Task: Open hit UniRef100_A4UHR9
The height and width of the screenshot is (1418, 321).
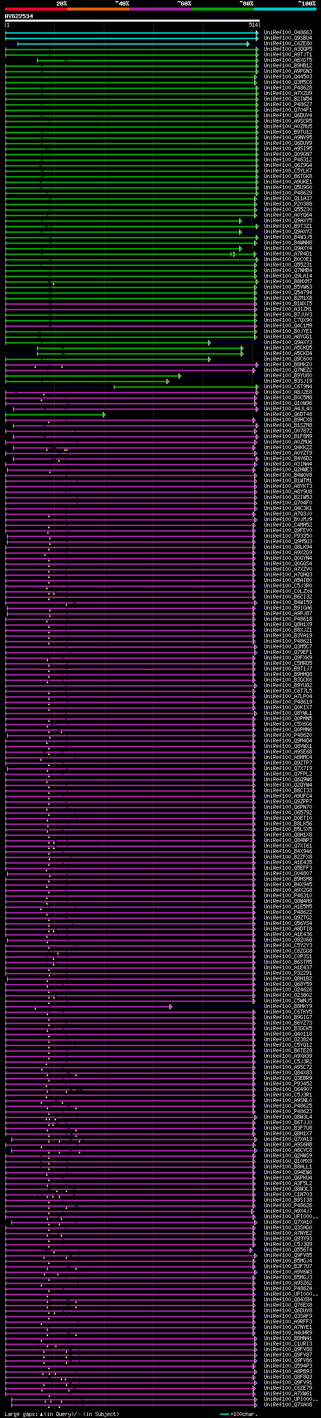Action: [x=288, y=1332]
